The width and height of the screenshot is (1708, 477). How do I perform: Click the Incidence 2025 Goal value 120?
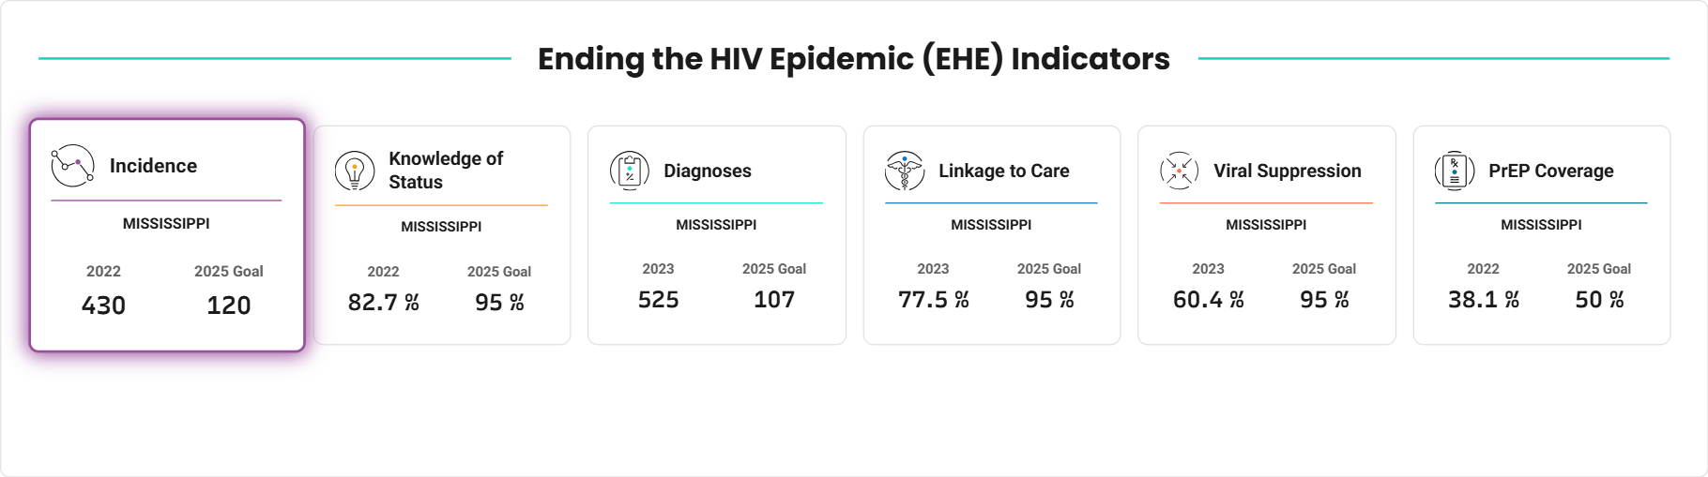pos(229,306)
